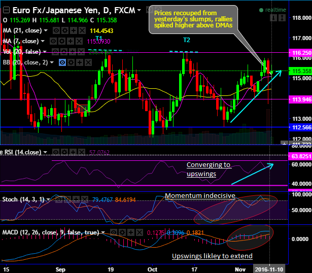This screenshot has width=312, height=273.
Task: Click the plus icon beside MA (7, close)
Action: [x=70, y=41]
